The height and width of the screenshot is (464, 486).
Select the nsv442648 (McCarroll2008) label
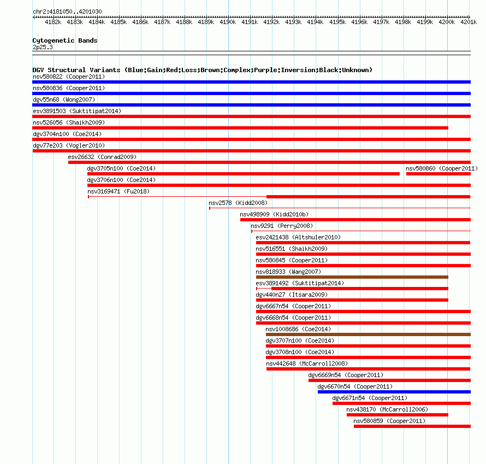click(307, 363)
